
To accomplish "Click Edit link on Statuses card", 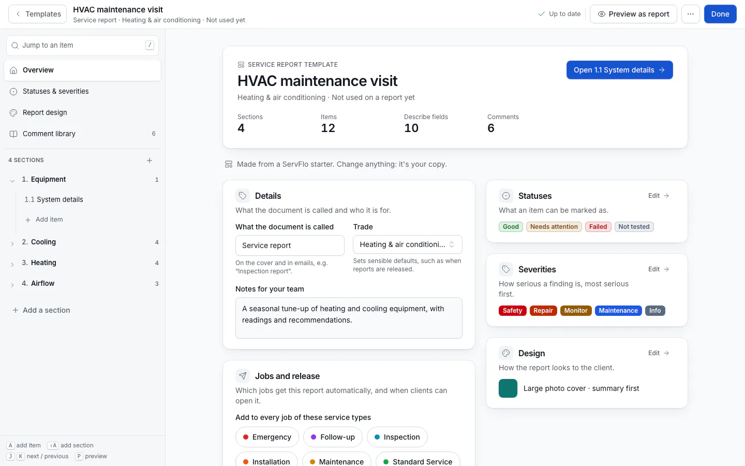I will [x=659, y=196].
